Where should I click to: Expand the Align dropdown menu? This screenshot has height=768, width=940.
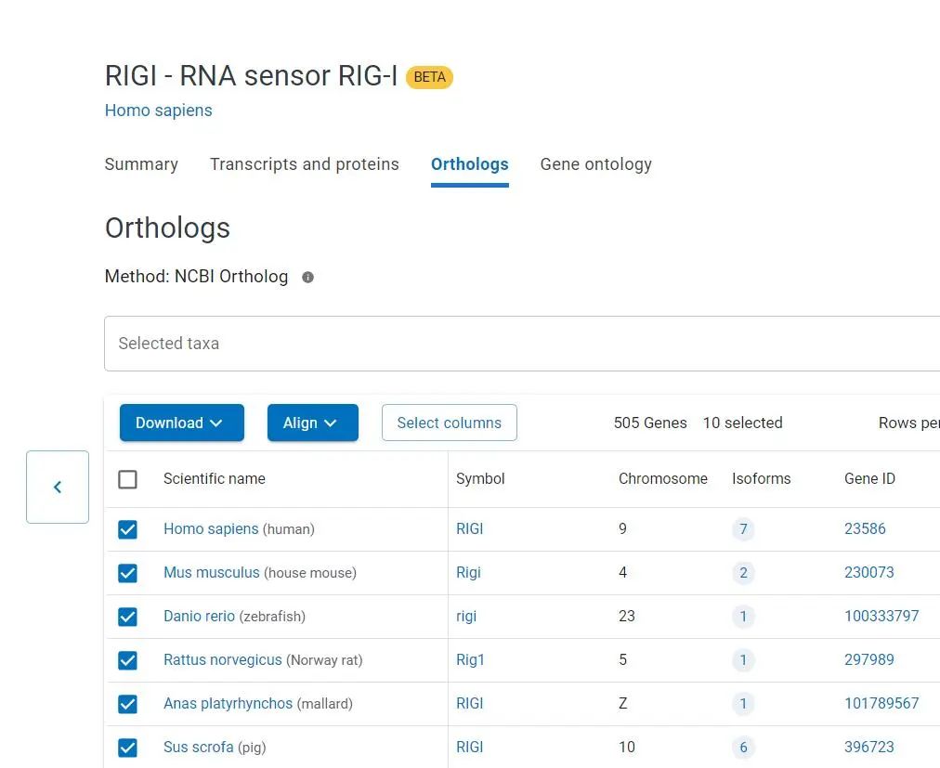tap(312, 423)
